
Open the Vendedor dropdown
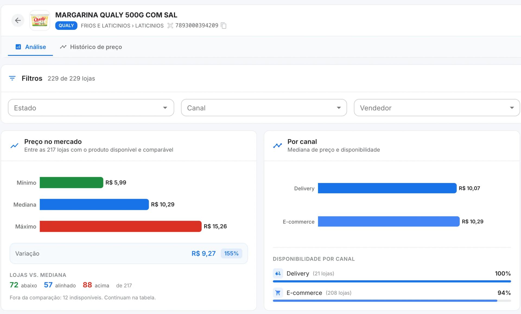(437, 108)
